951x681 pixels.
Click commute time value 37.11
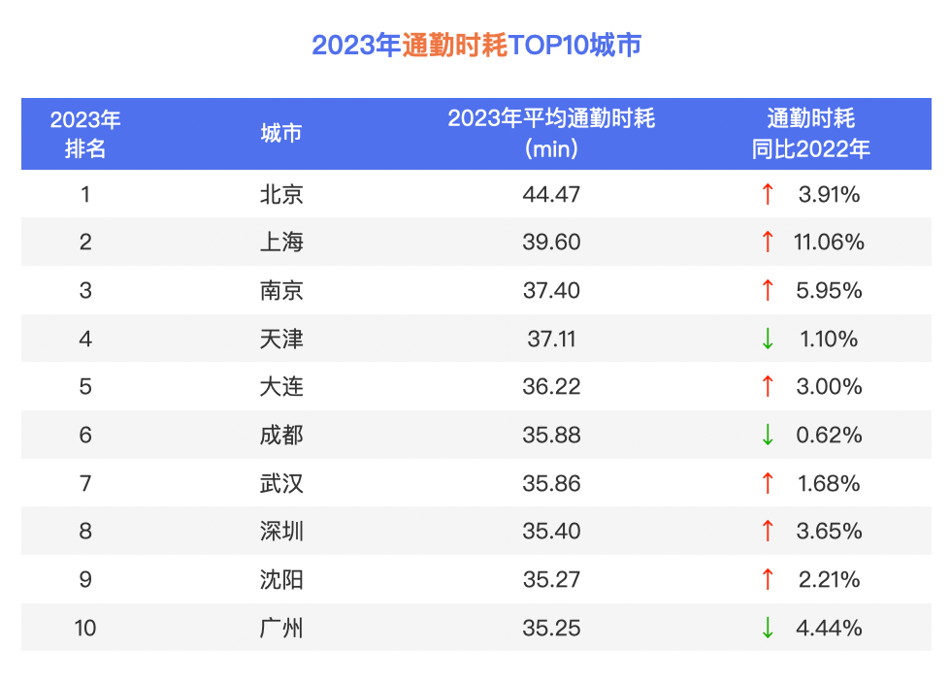point(551,339)
